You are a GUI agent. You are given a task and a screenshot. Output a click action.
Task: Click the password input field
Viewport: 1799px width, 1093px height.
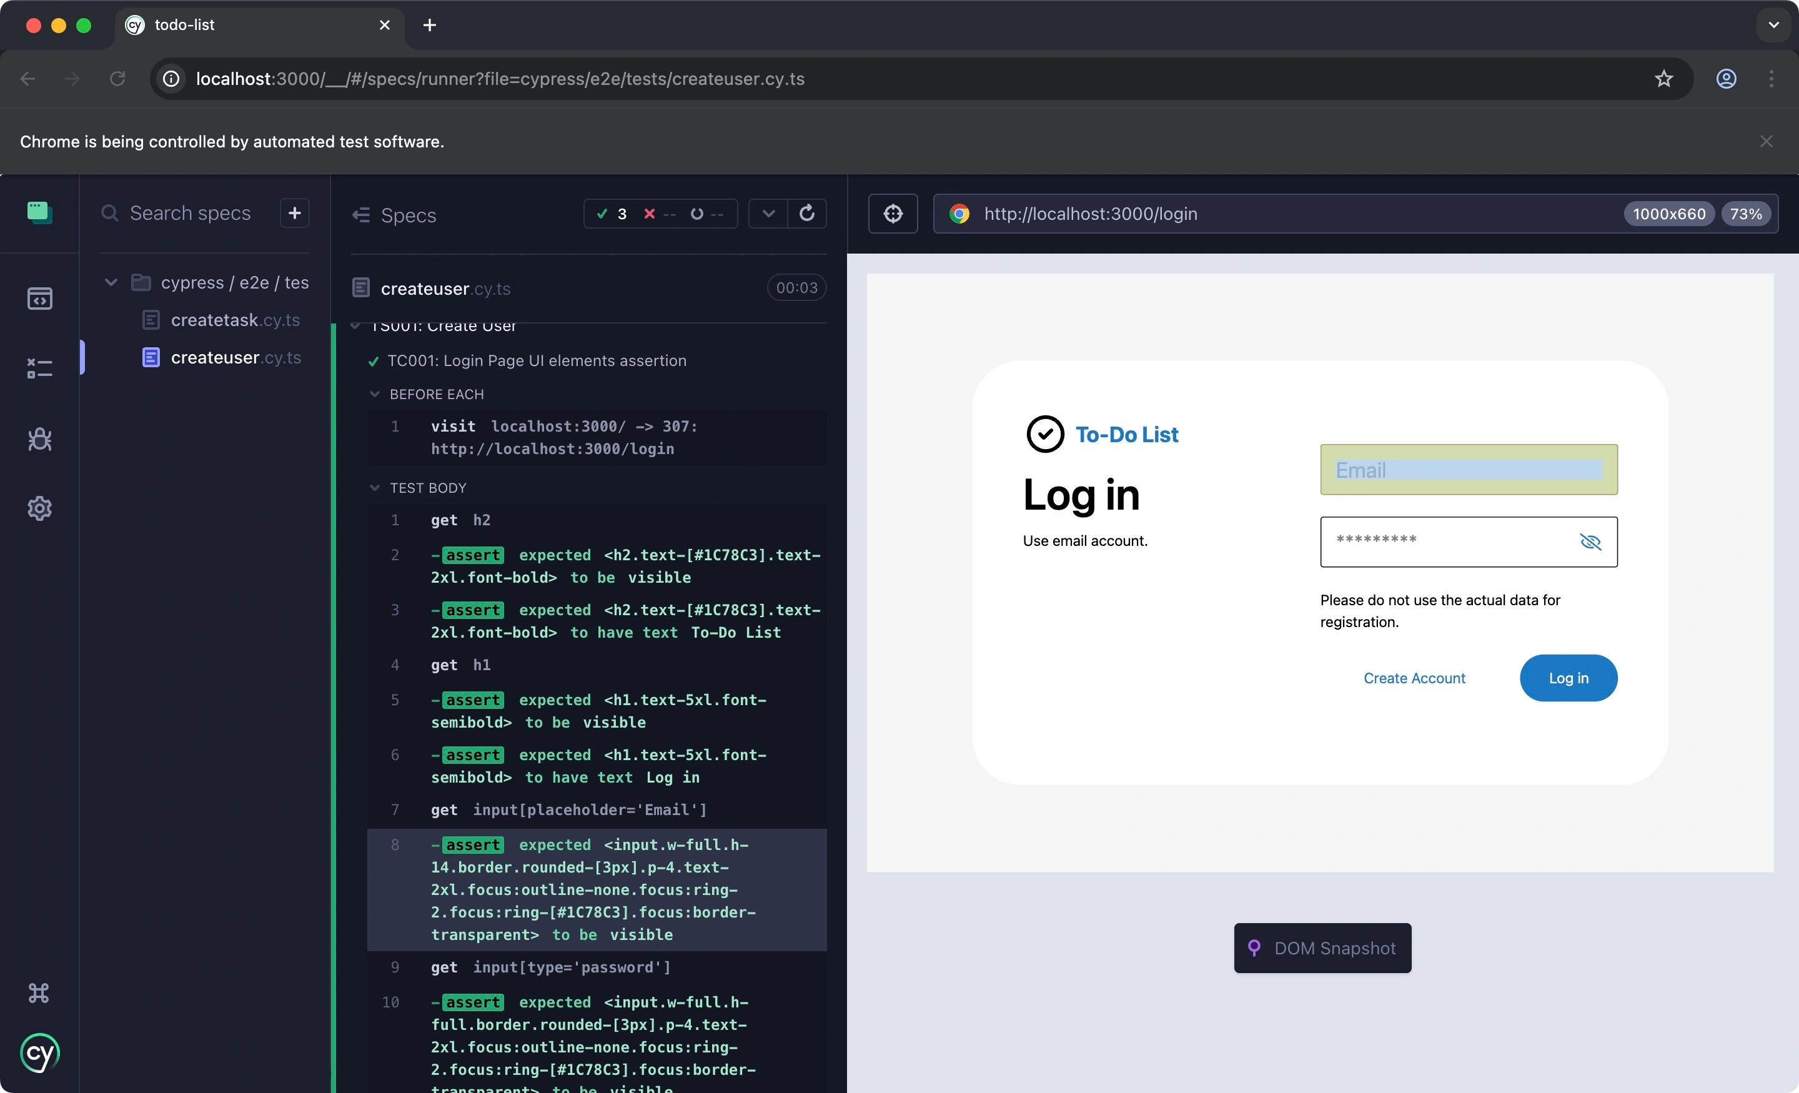tap(1469, 542)
